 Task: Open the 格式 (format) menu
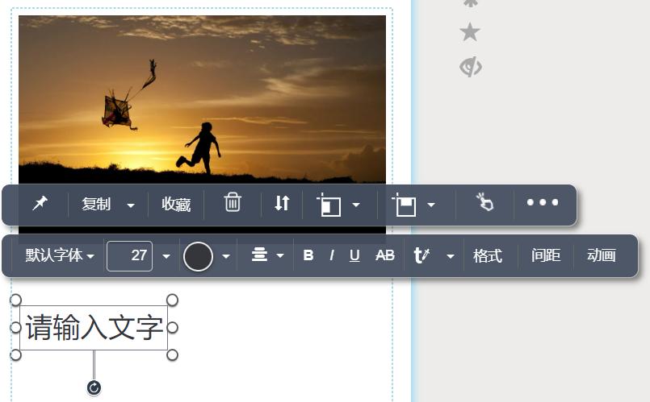tap(488, 255)
